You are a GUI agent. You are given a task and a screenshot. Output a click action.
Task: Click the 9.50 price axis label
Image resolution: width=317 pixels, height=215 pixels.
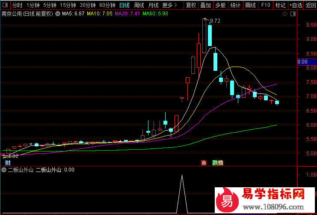click(x=311, y=25)
